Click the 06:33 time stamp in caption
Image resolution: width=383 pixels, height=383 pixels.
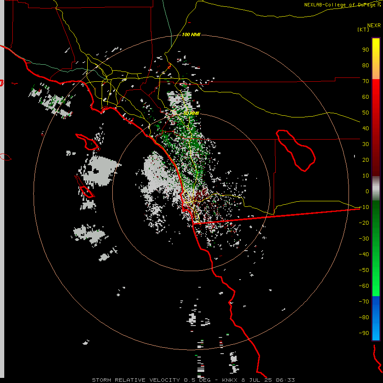point(285,380)
